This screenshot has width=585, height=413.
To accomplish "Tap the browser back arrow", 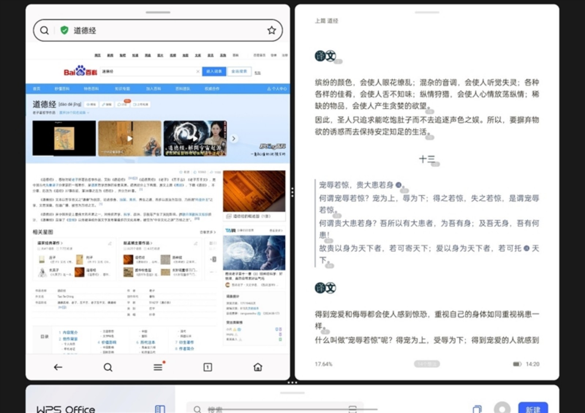I will coord(58,367).
